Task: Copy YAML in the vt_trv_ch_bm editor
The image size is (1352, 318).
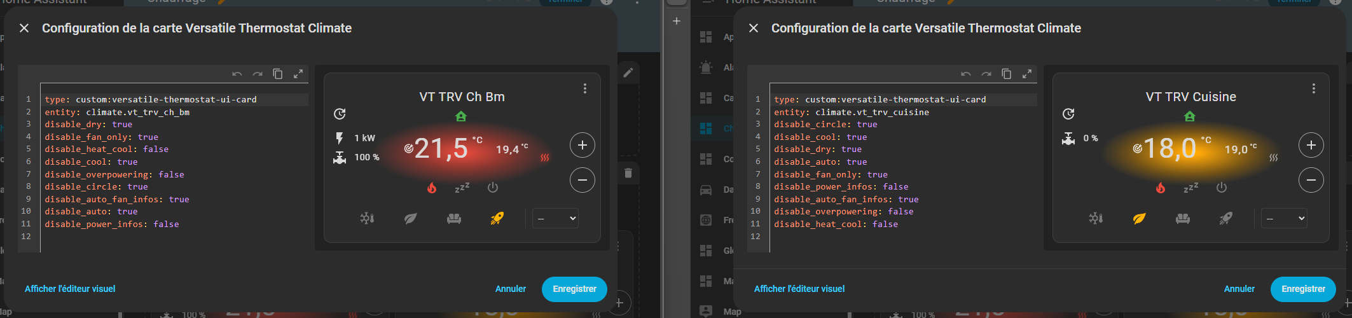Action: (278, 74)
